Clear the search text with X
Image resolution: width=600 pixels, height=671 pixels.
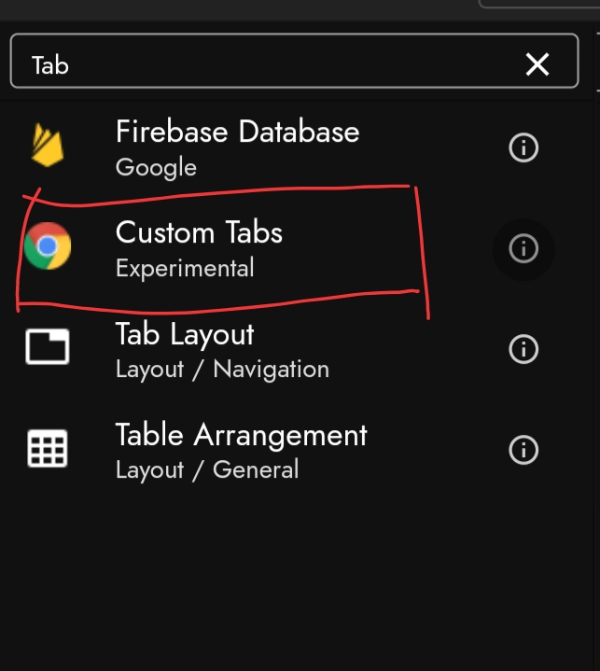(537, 63)
